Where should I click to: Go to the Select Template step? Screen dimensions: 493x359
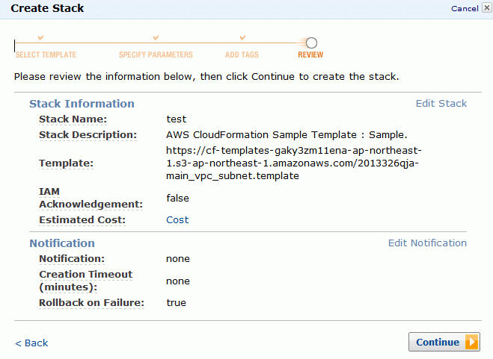click(x=46, y=54)
